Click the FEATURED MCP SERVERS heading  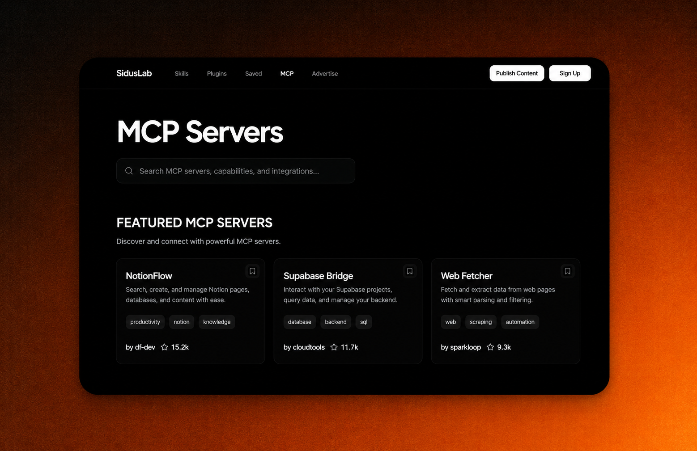pyautogui.click(x=195, y=223)
